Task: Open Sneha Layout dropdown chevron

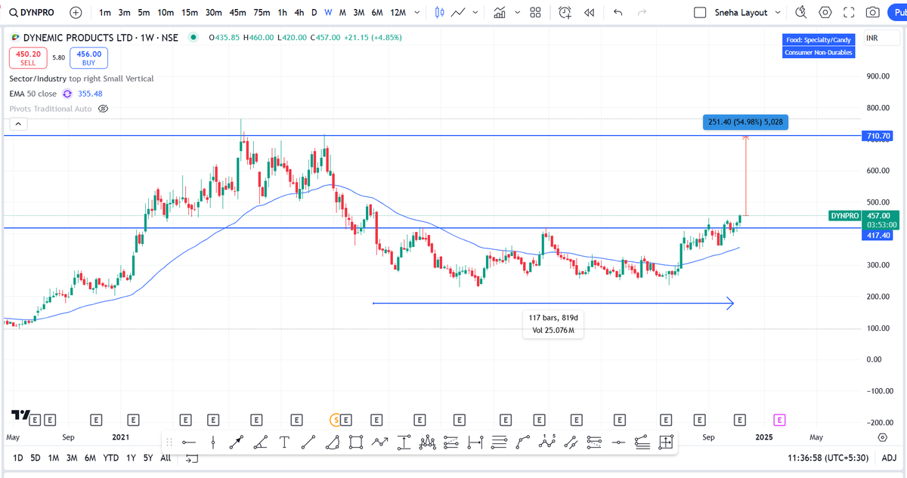Action: [779, 13]
